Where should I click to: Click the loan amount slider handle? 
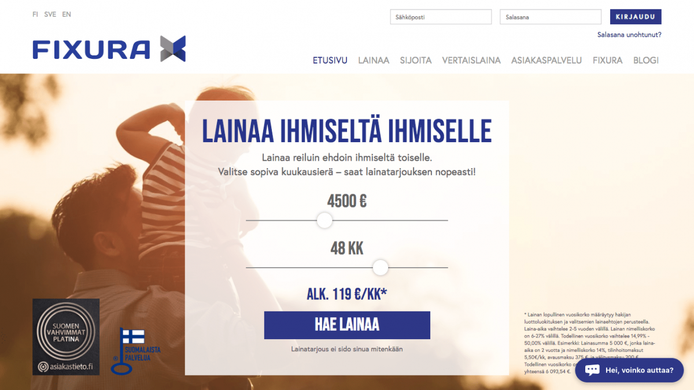(x=325, y=220)
